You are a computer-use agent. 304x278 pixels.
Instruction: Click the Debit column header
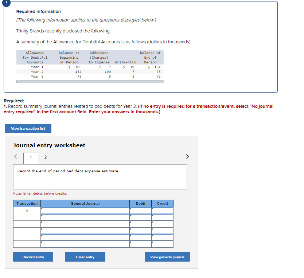pos(141,203)
